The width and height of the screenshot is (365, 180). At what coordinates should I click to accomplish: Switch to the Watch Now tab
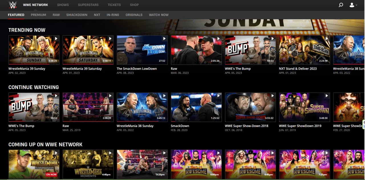coord(159,15)
